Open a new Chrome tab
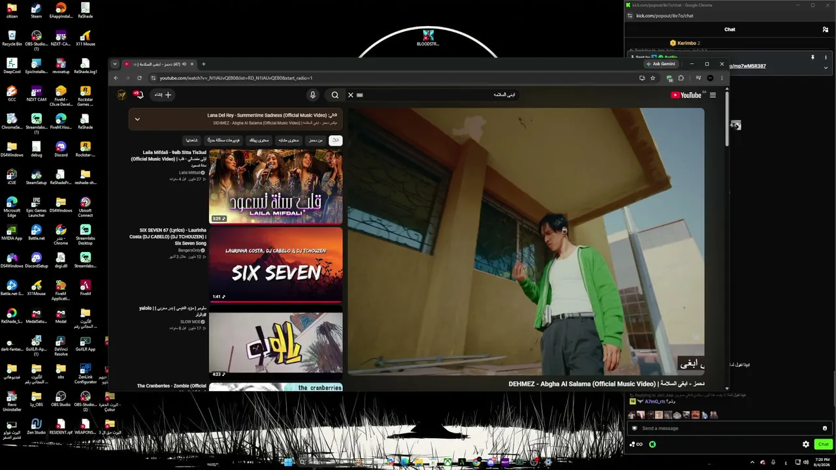The width and height of the screenshot is (836, 470). pos(203,64)
